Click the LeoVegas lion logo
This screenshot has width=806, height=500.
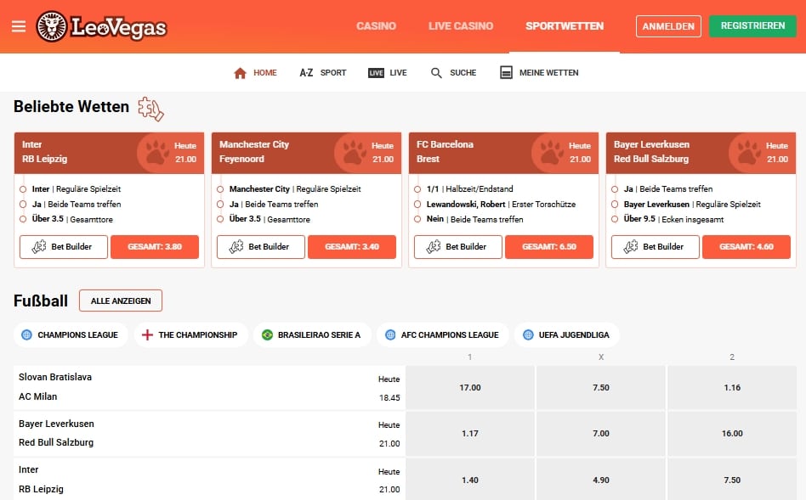click(51, 26)
